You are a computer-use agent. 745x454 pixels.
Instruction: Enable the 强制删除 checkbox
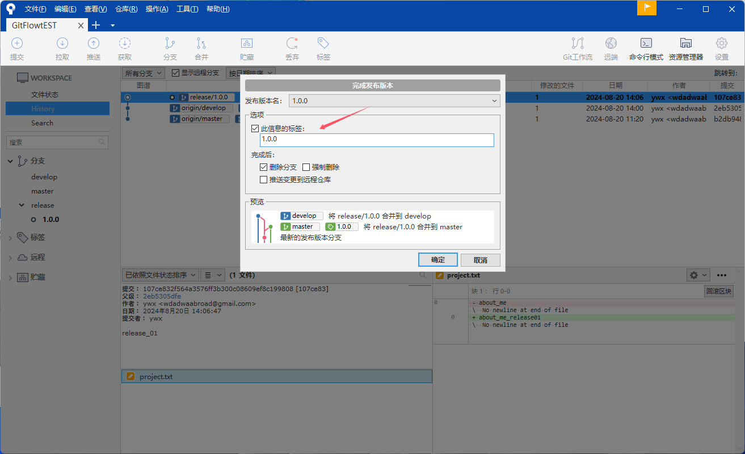point(306,167)
